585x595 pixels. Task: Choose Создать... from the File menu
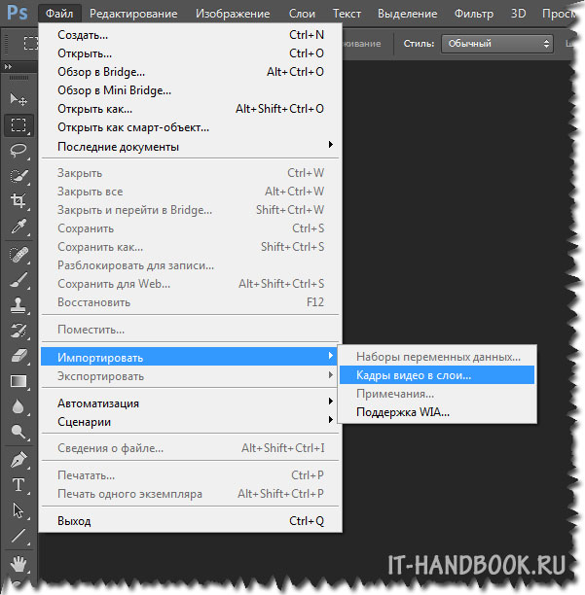pyautogui.click(x=190, y=35)
